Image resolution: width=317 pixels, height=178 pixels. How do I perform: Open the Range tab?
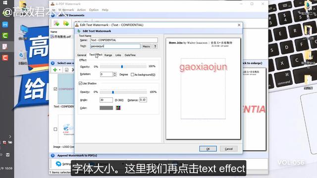coord(108,55)
